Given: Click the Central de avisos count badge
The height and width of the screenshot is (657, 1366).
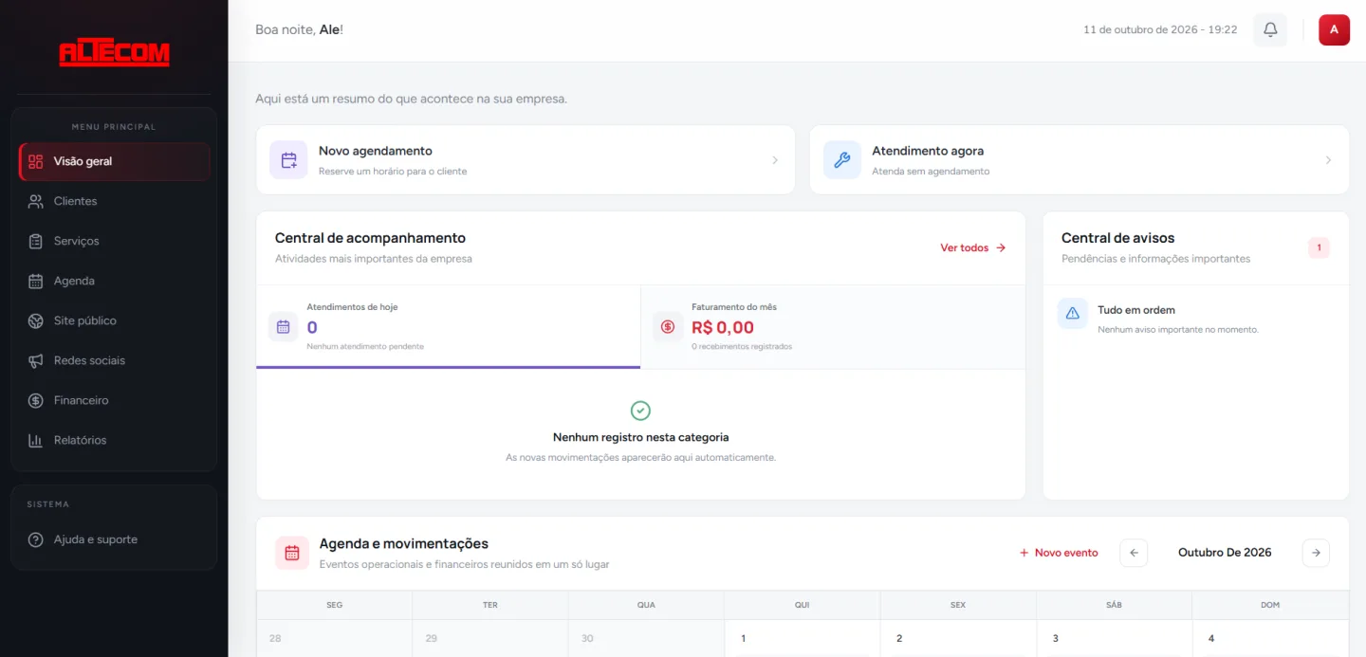Looking at the screenshot, I should coord(1319,247).
